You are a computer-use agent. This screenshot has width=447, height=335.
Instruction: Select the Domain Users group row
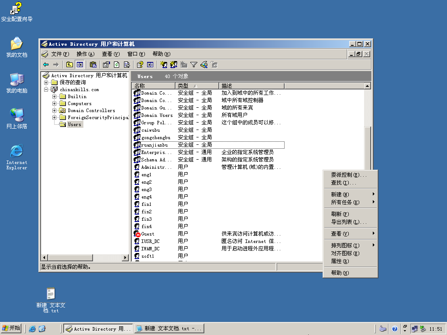[x=208, y=115]
